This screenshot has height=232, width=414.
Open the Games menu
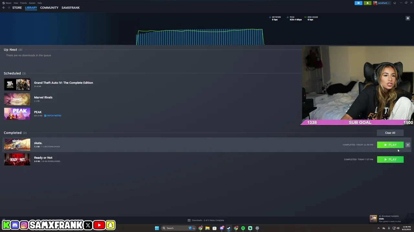[x=32, y=3]
